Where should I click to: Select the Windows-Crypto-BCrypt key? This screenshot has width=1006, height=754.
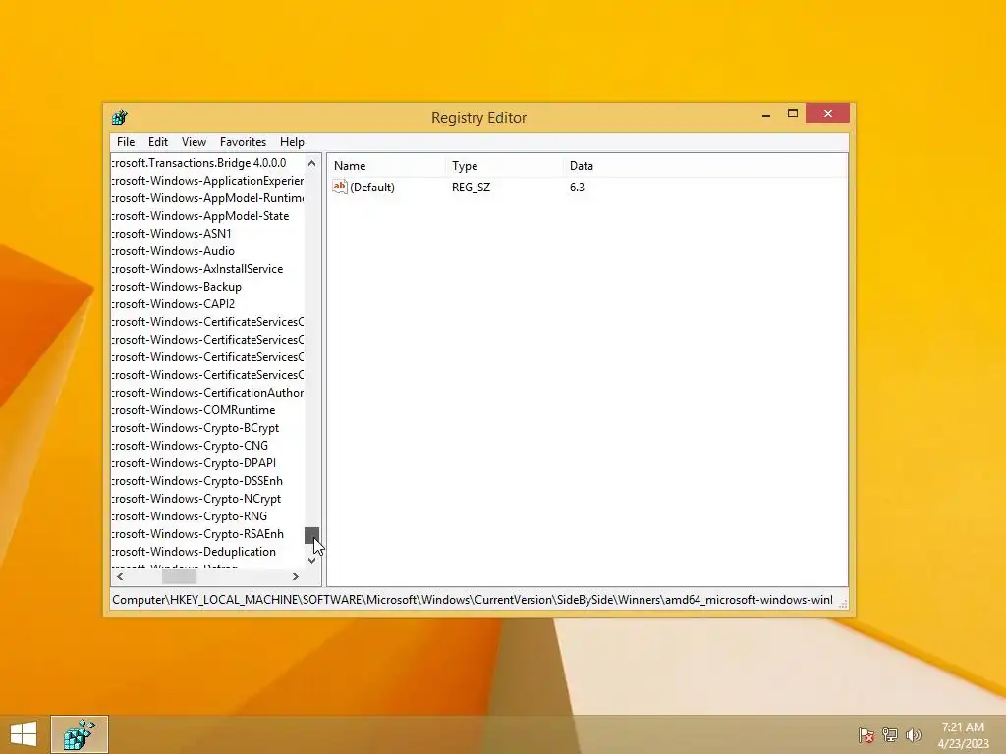[196, 428]
